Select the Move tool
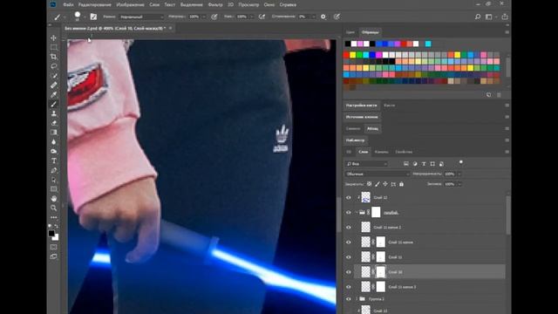558x314 pixels. [54, 38]
